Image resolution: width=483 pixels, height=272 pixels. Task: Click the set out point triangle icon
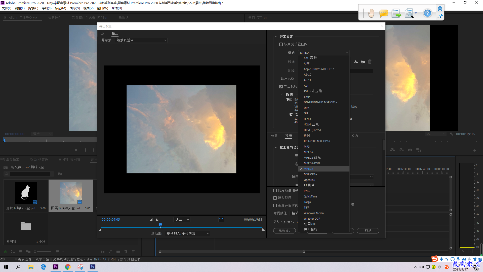157,220
